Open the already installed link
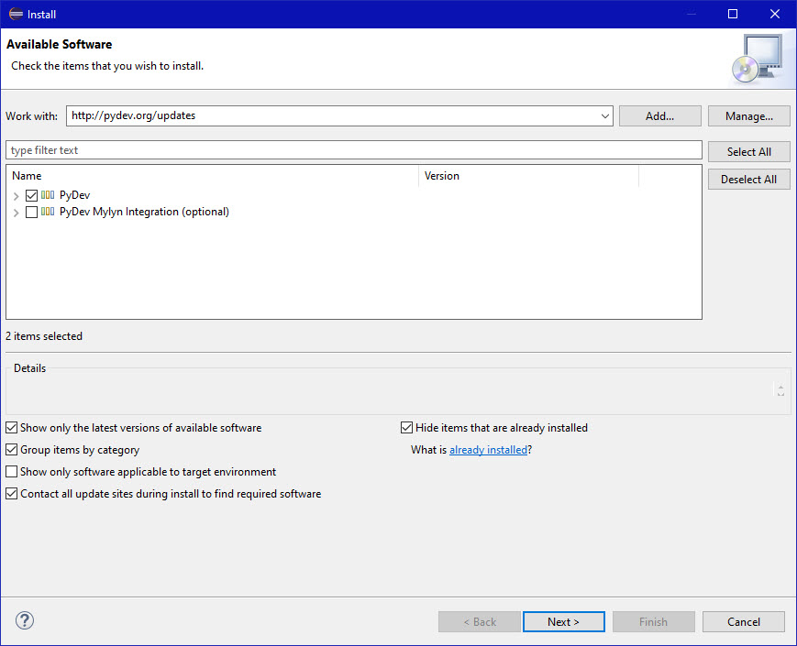This screenshot has width=797, height=646. click(488, 450)
